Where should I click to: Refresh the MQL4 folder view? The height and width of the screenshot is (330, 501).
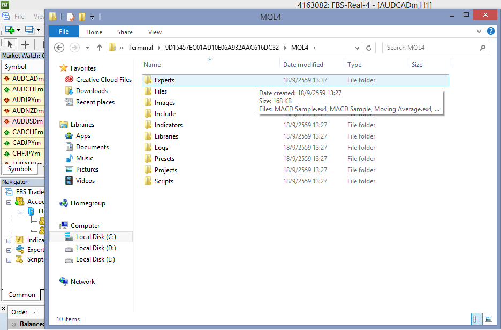tap(369, 48)
